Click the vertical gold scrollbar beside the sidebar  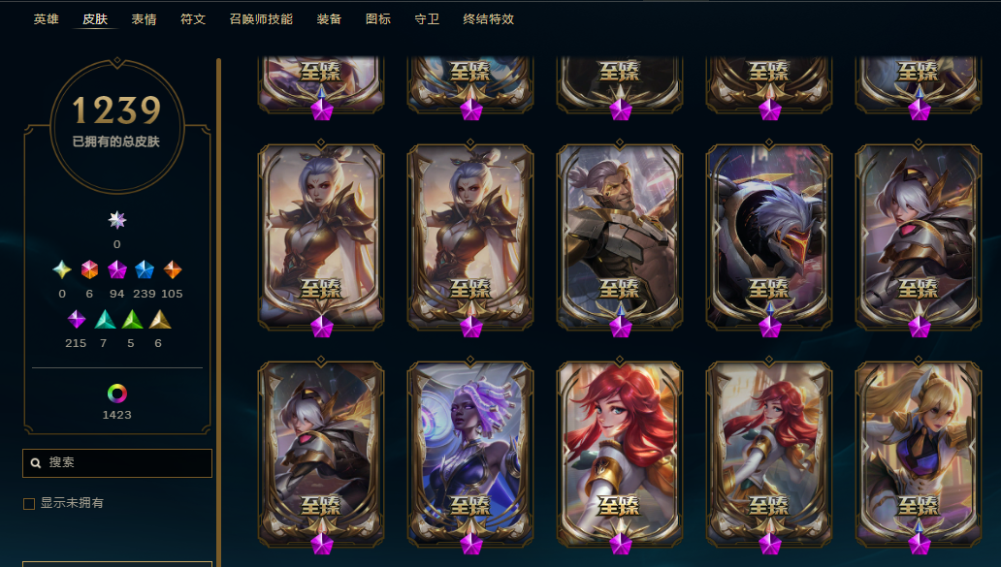point(218,312)
